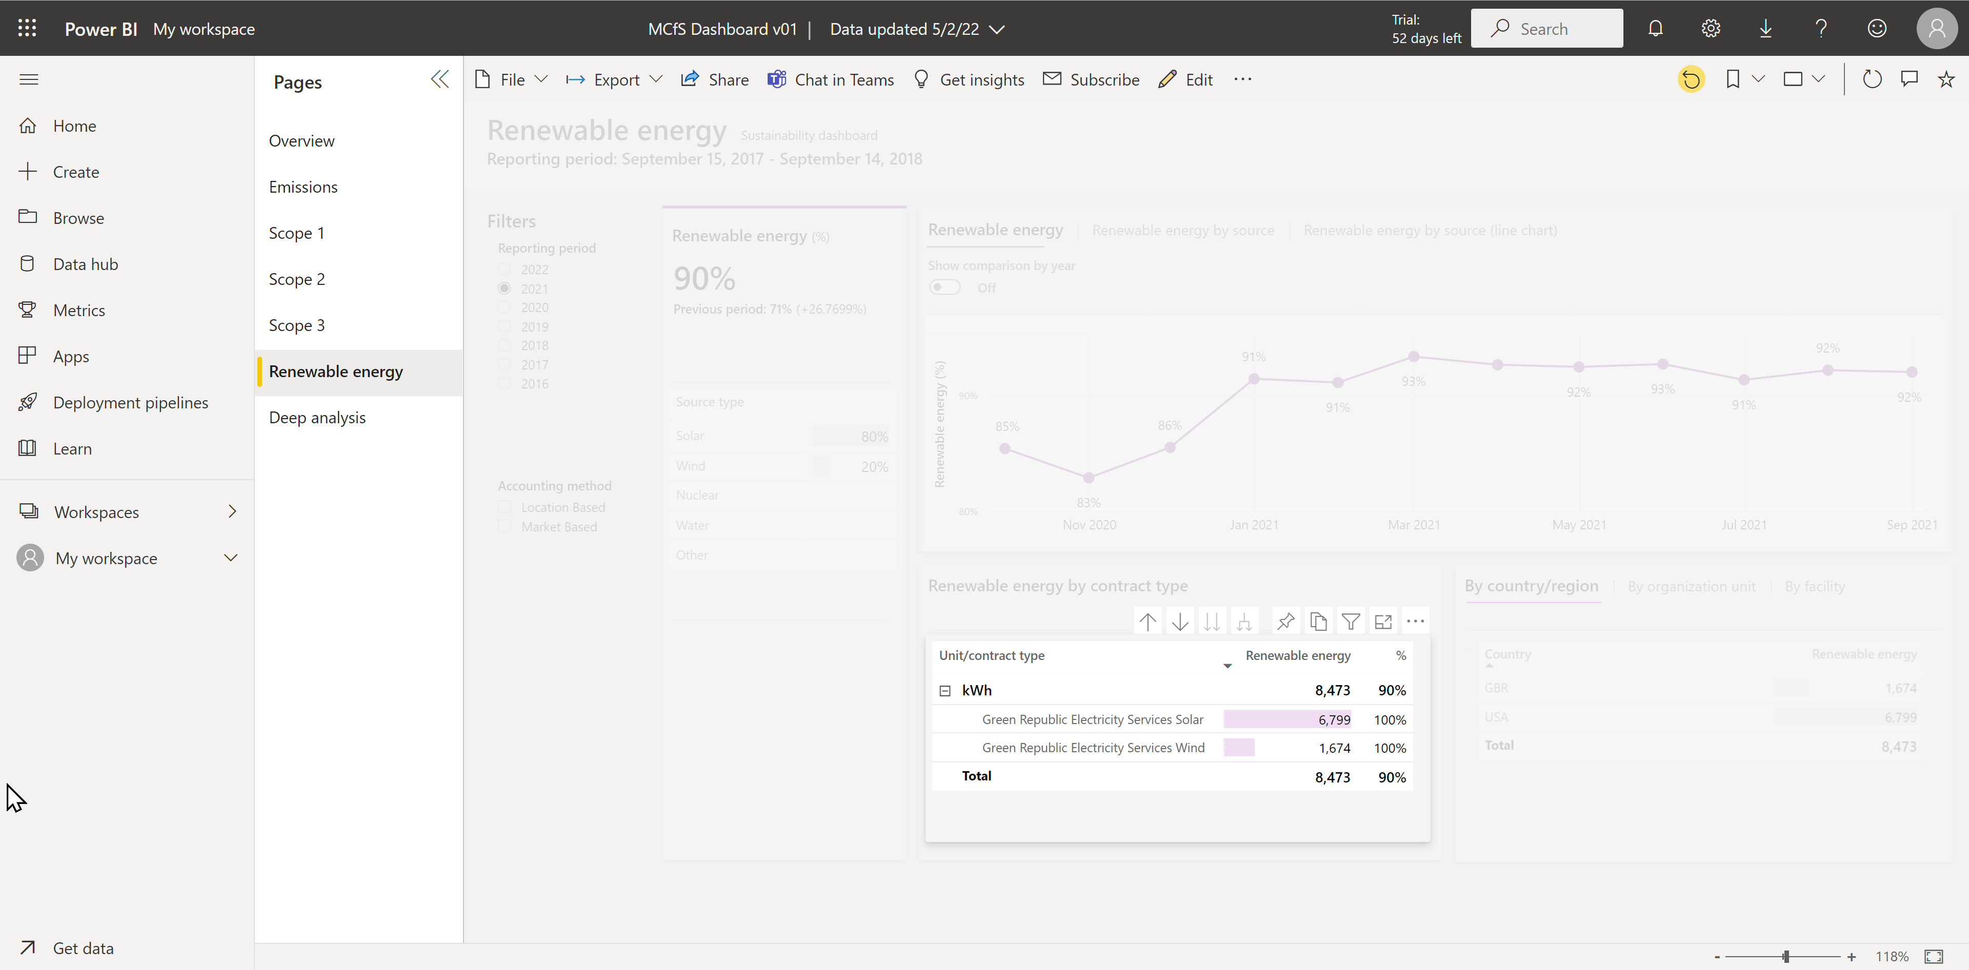This screenshot has width=1969, height=970.
Task: Open the table in focus mode
Action: [1383, 621]
